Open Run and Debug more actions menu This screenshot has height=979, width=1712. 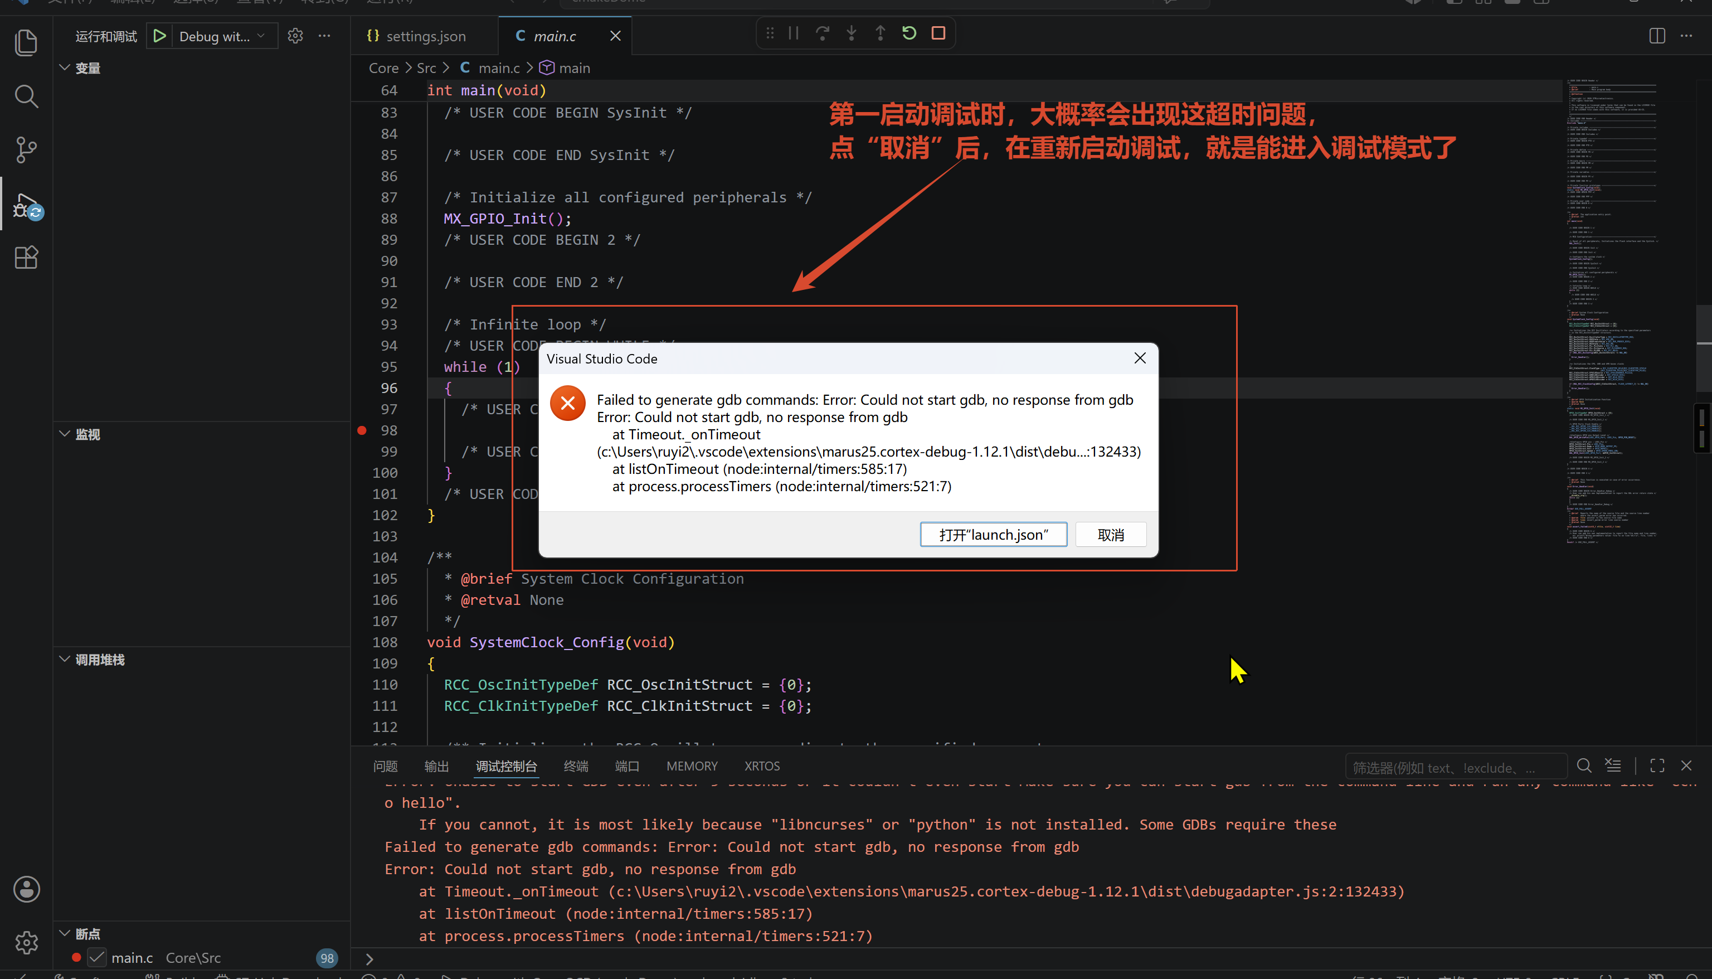coord(324,36)
